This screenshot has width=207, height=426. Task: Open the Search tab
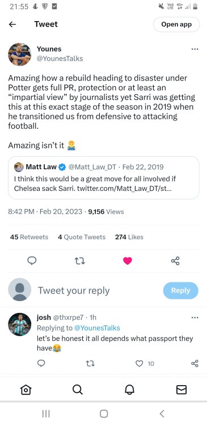(x=78, y=390)
